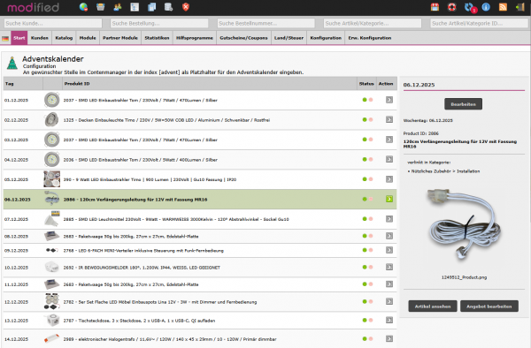Open the database icon in top bar
The height and width of the screenshot is (348, 531).
pos(169,7)
